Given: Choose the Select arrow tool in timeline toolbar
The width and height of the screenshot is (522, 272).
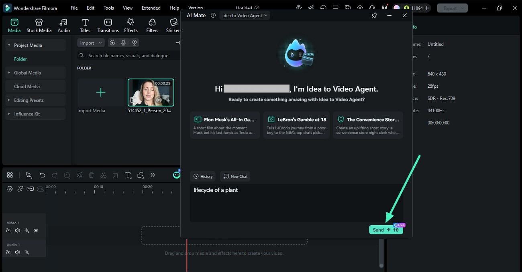Looking at the screenshot, I should point(29,175).
